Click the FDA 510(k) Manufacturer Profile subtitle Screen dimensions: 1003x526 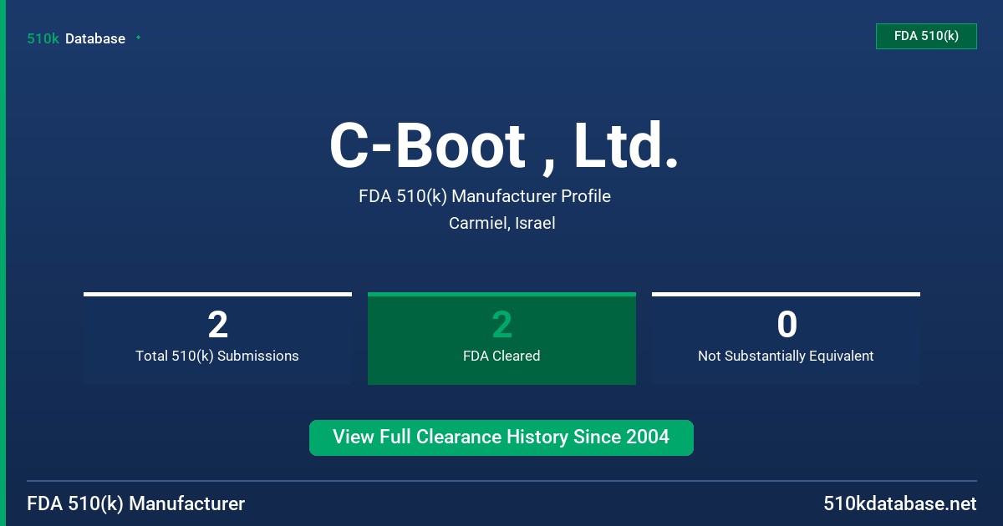[485, 196]
